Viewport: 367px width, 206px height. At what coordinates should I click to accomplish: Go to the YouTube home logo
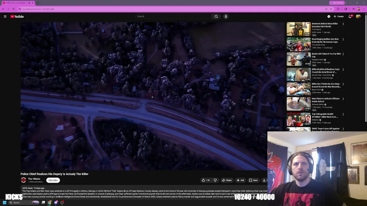coord(17,17)
